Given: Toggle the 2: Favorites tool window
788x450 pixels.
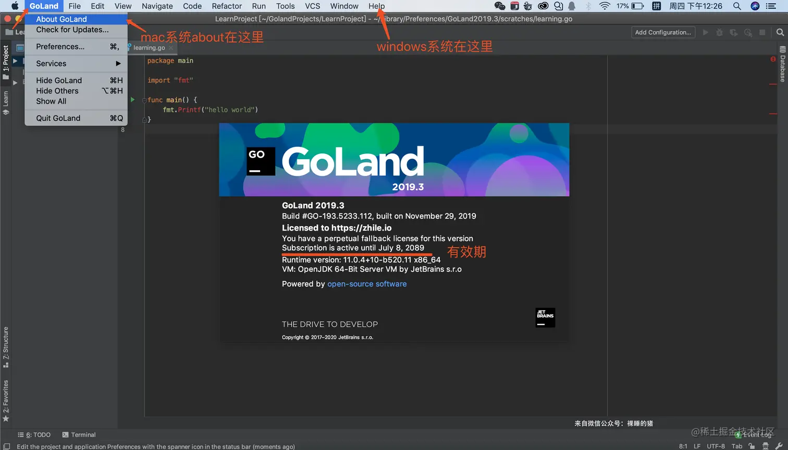Looking at the screenshot, I should pyautogui.click(x=6, y=401).
